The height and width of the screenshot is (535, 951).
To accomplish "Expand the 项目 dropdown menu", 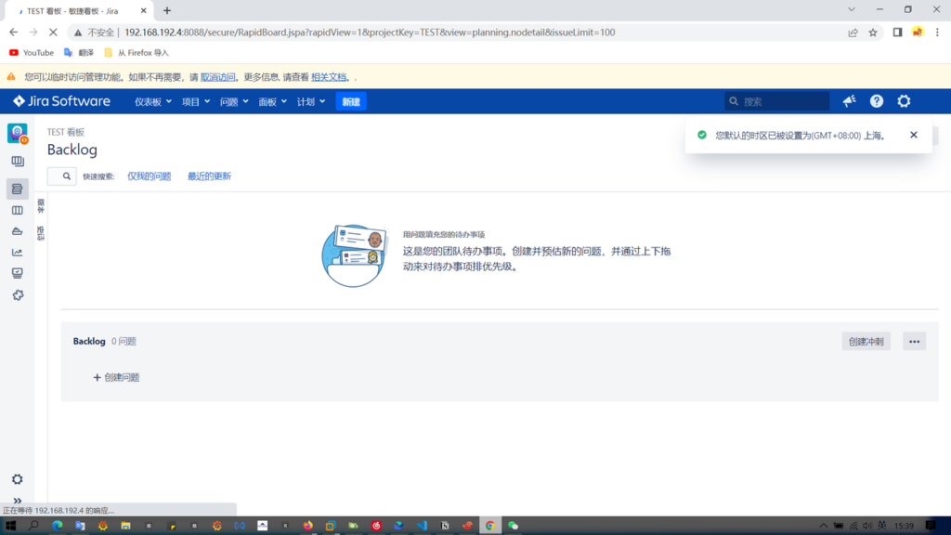I will (195, 102).
